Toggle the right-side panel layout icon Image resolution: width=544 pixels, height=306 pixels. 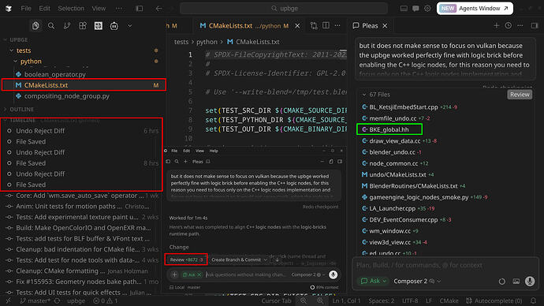[535, 26]
